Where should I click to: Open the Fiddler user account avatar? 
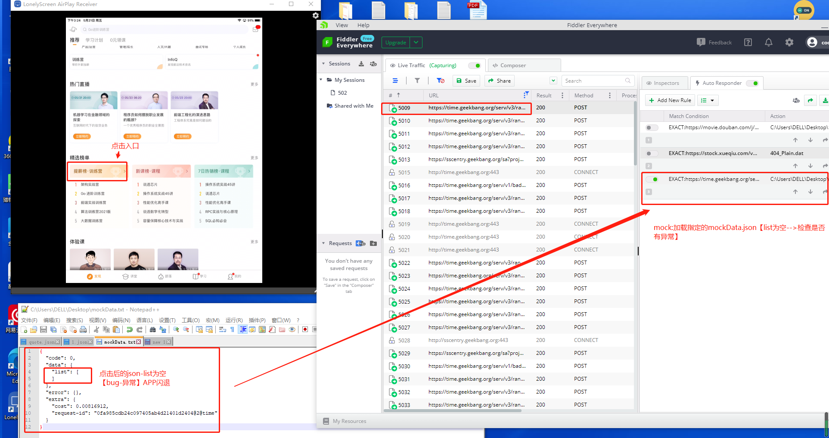[812, 42]
